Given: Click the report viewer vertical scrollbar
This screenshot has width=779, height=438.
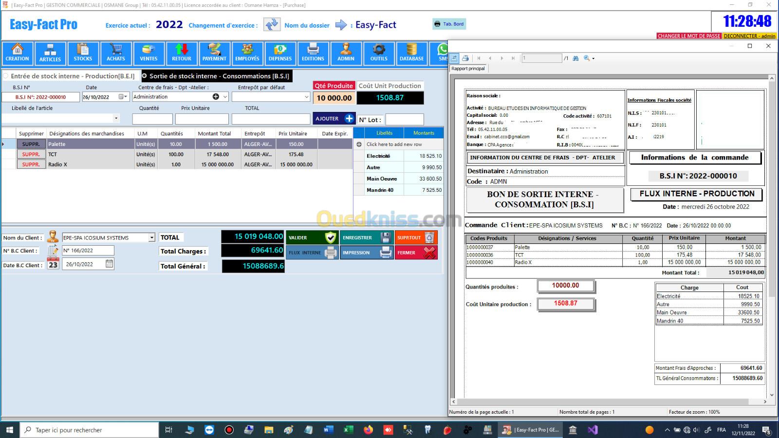Looking at the screenshot, I should click(x=771, y=234).
